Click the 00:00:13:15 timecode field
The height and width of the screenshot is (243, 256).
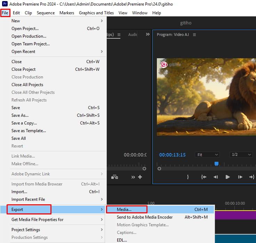(173, 155)
